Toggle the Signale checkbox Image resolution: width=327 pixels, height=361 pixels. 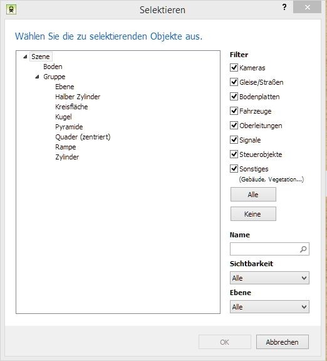click(x=234, y=140)
